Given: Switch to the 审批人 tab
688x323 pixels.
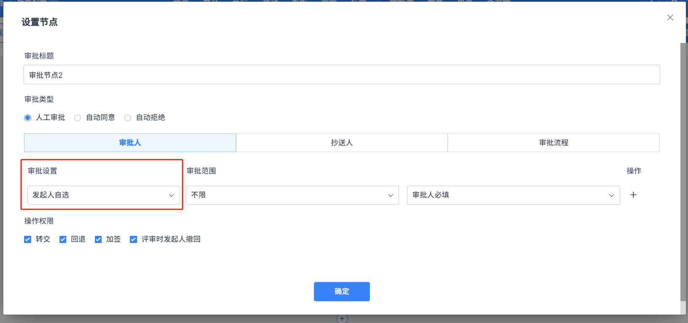Looking at the screenshot, I should pyautogui.click(x=130, y=143).
